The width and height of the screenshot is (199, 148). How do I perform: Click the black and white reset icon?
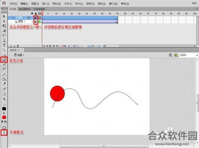pos(3,122)
